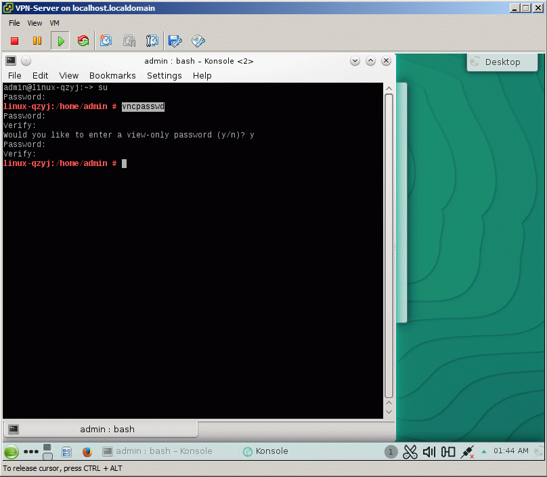
Task: Open the Desktop toolbox button
Action: (502, 62)
